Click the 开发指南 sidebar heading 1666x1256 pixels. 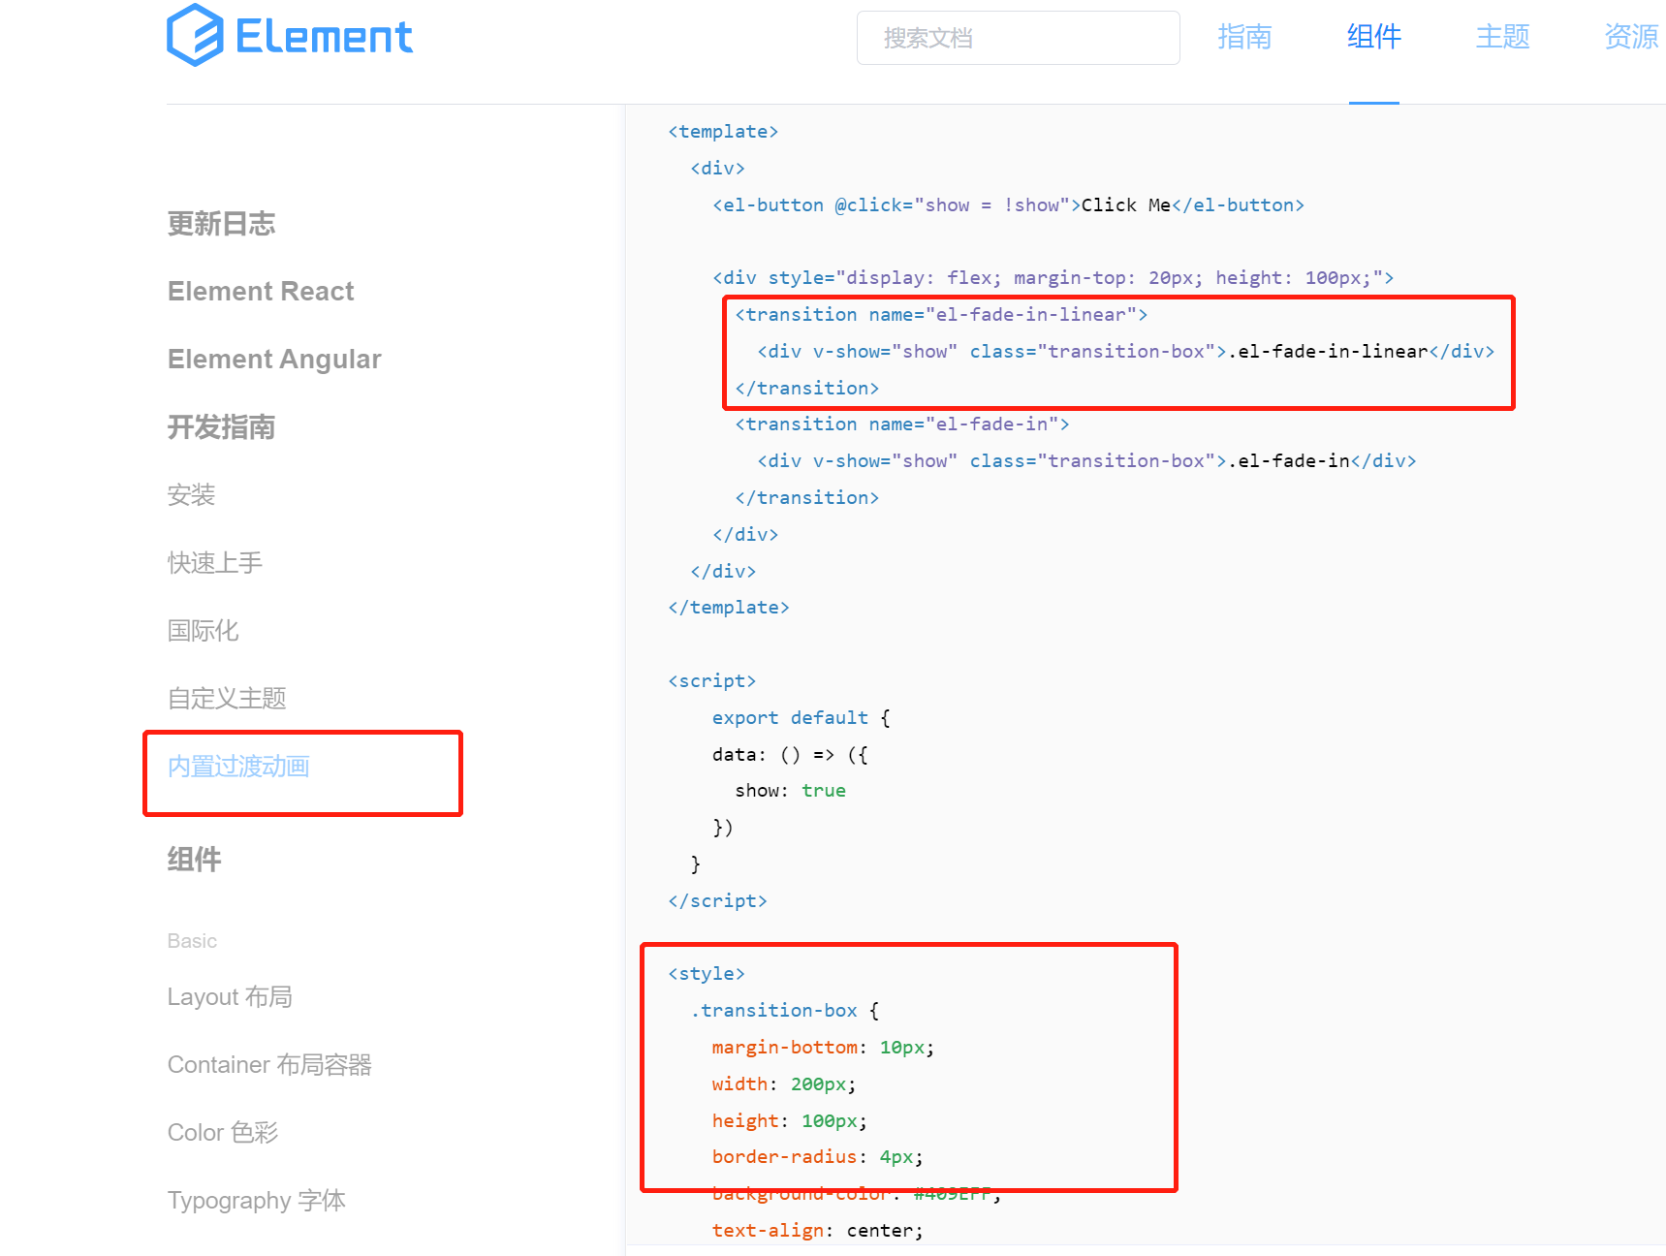pos(221,427)
